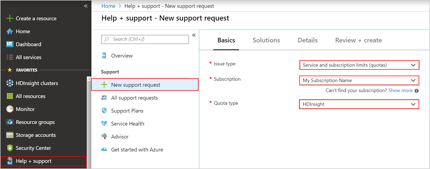This screenshot has height=169, width=430.
Task: Click the Security Center shield icon
Action: (x=10, y=148)
